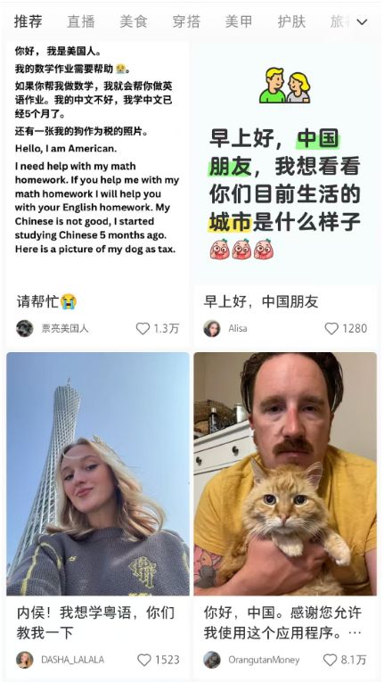Image resolution: width=384 pixels, height=682 pixels.
Task: Open the 内侯！我想学粤语 post title
Action: click(95, 623)
